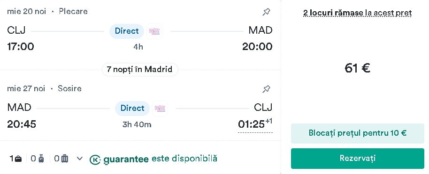
Task: Pin the return flight on 27 noi
Action: [x=266, y=89]
